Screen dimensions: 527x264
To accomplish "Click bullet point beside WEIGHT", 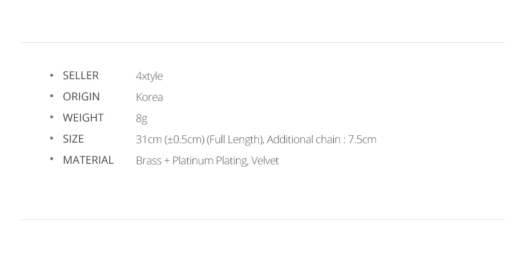I will 51,117.
